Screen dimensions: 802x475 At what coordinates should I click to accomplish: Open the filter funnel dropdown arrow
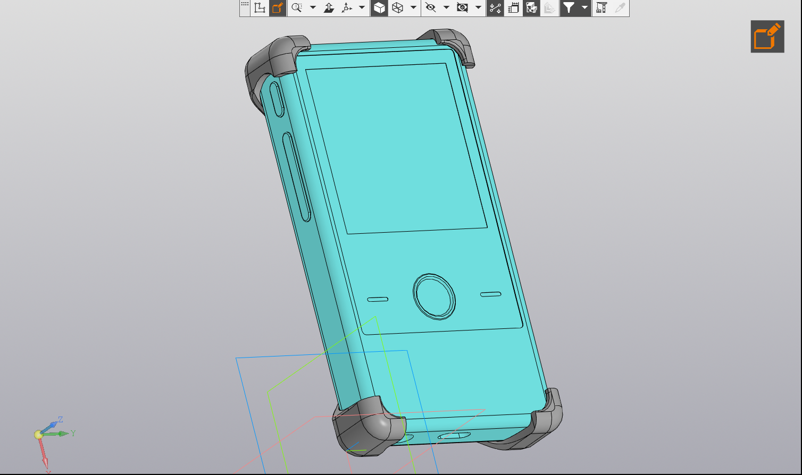(x=584, y=8)
